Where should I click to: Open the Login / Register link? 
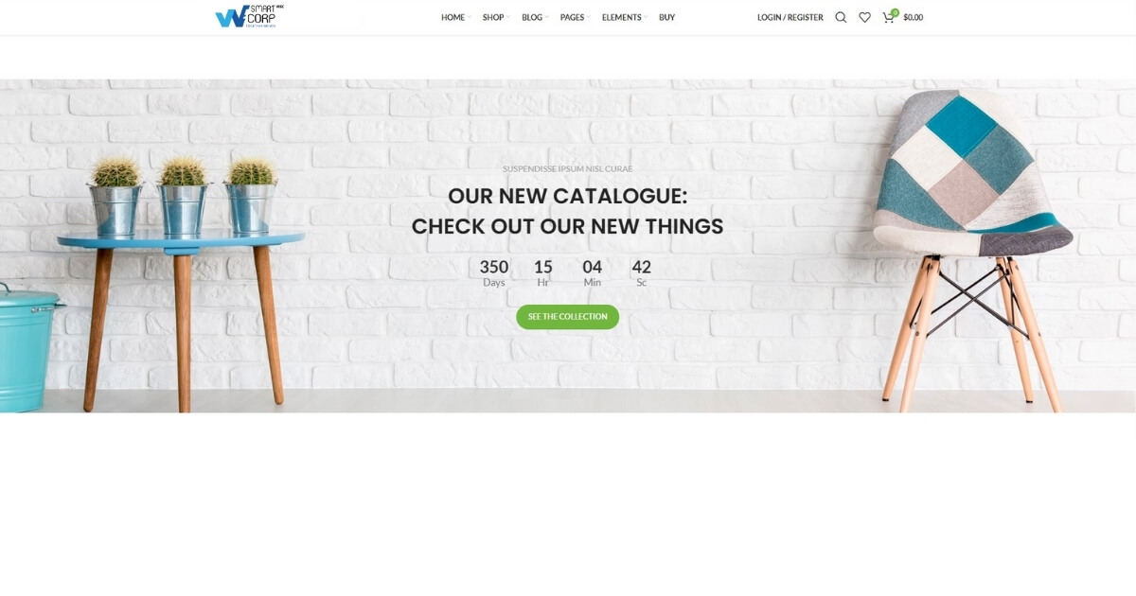point(790,17)
